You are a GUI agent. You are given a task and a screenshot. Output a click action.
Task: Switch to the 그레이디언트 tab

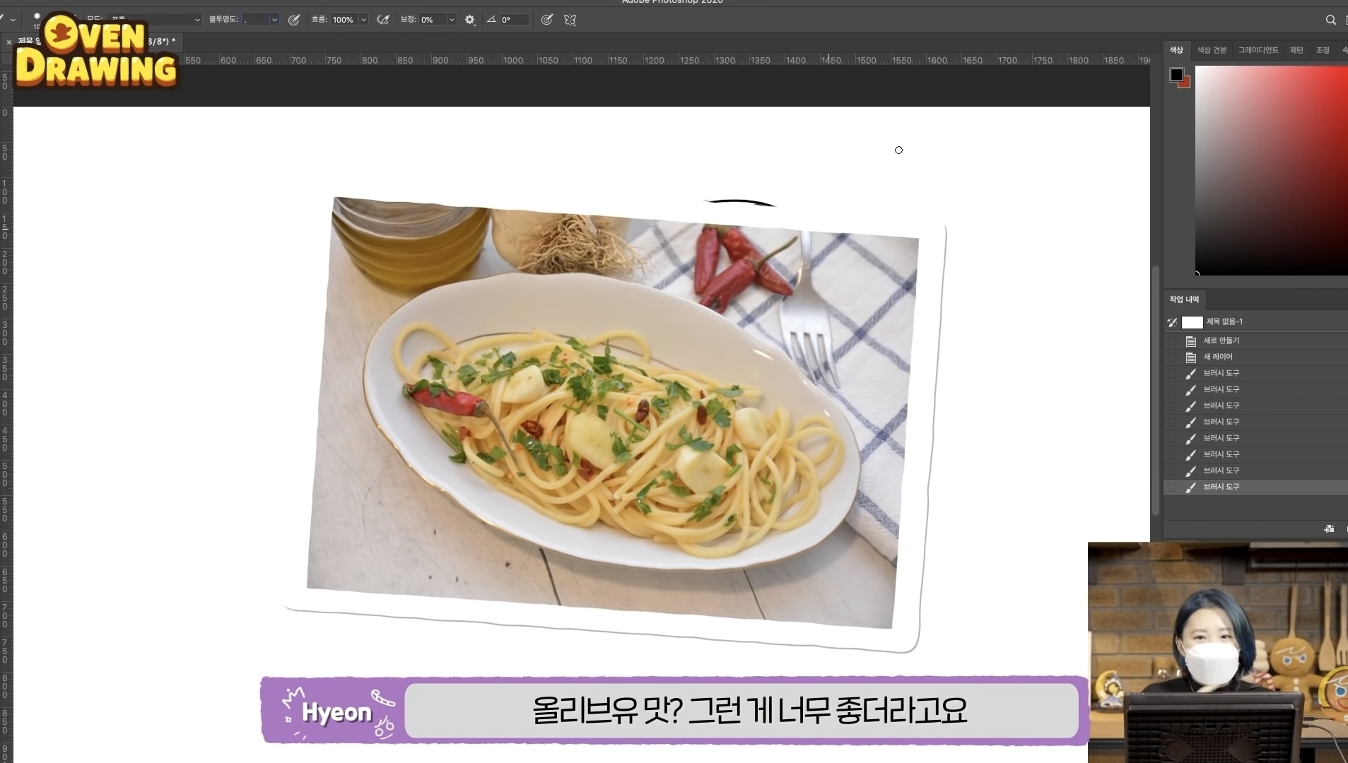coord(1258,50)
